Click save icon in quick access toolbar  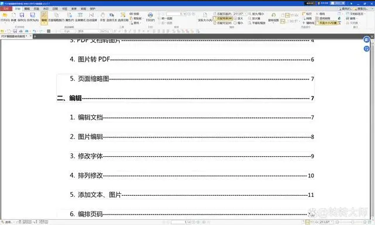15,31
